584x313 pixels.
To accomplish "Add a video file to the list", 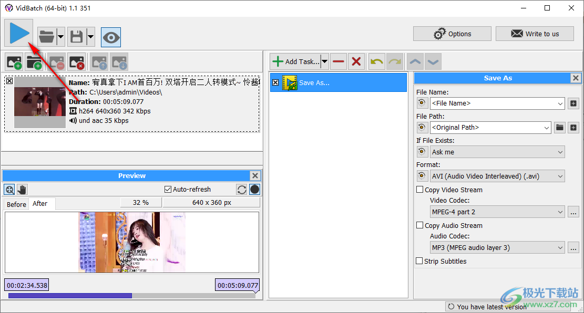I will [14, 62].
